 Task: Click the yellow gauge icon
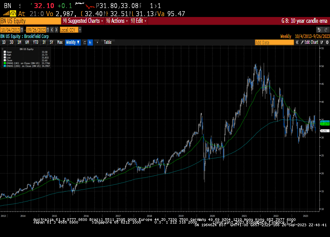point(13,14)
